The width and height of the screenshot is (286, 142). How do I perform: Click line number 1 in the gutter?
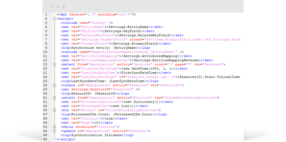click(46, 14)
